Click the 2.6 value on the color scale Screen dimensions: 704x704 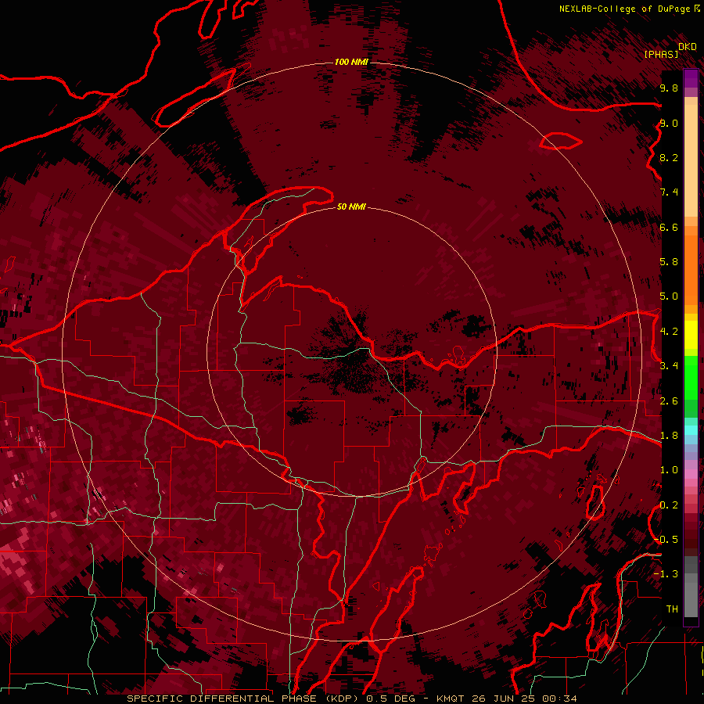tap(669, 401)
